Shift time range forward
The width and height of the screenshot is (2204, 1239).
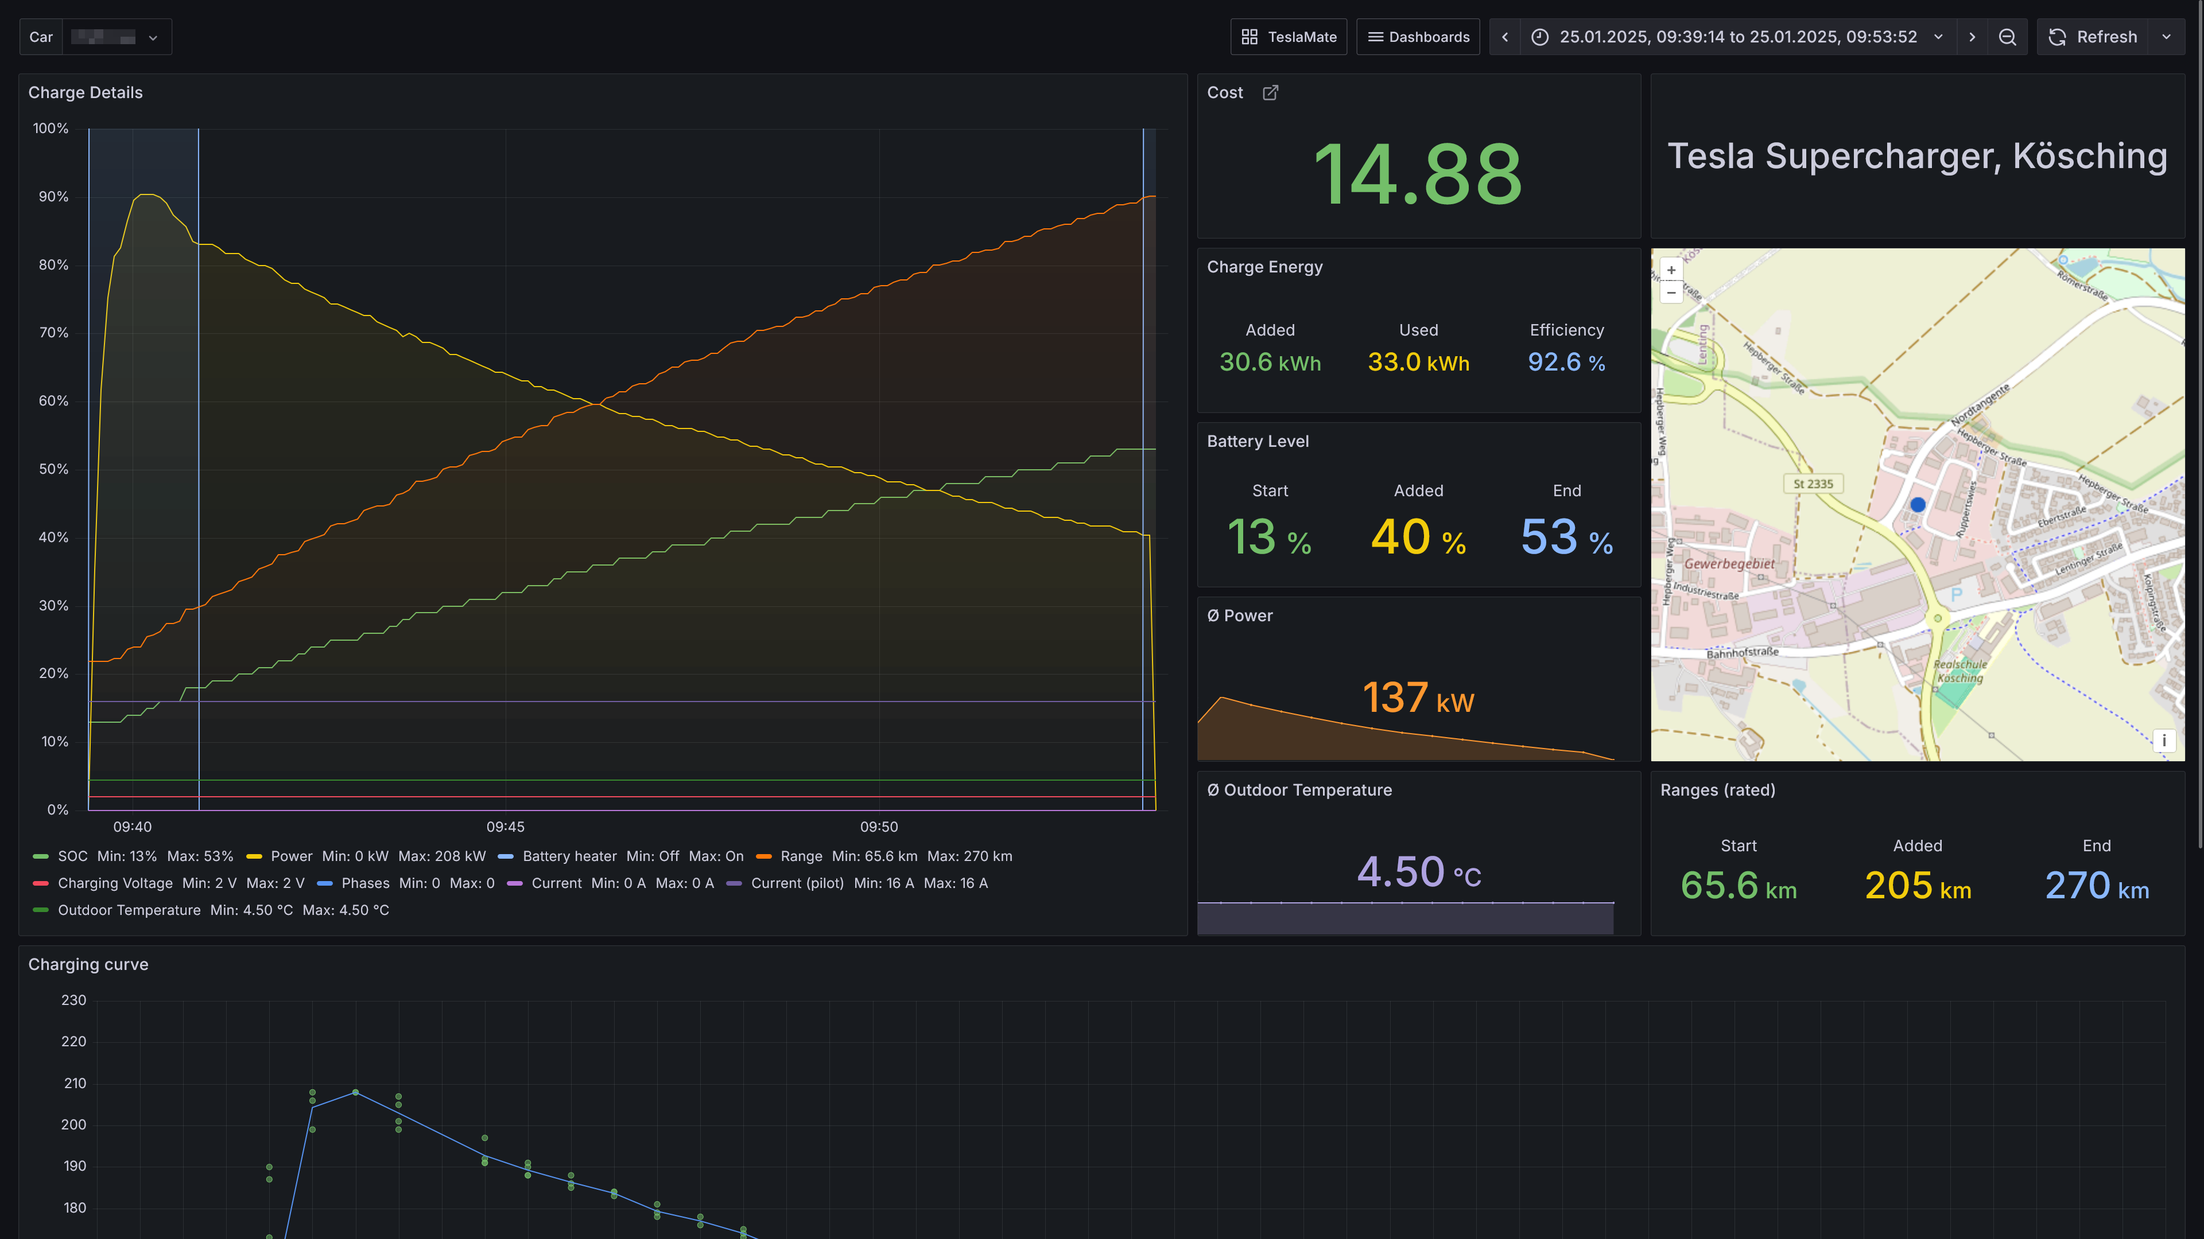[x=1972, y=37]
